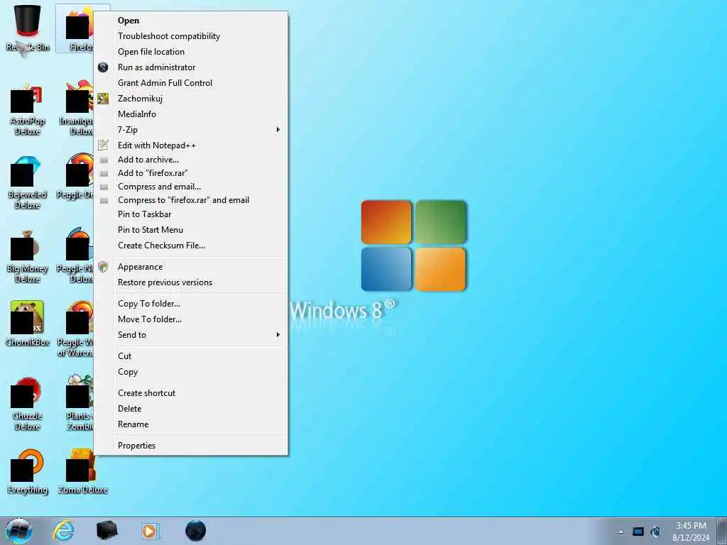Screen dimensions: 727x545
Task: Select the Peggle Nights Deluxe desktop icon
Action: pyautogui.click(x=76, y=256)
